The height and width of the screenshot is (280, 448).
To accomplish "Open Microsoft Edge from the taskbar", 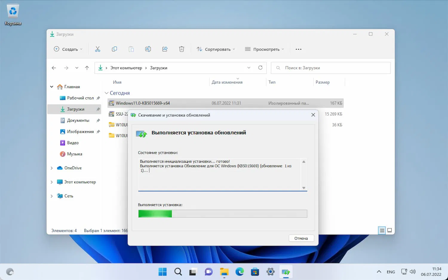I will point(240,272).
